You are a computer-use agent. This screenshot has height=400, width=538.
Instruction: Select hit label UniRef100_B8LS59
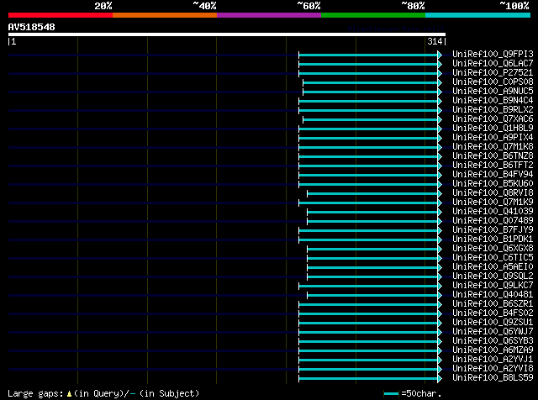(x=493, y=378)
